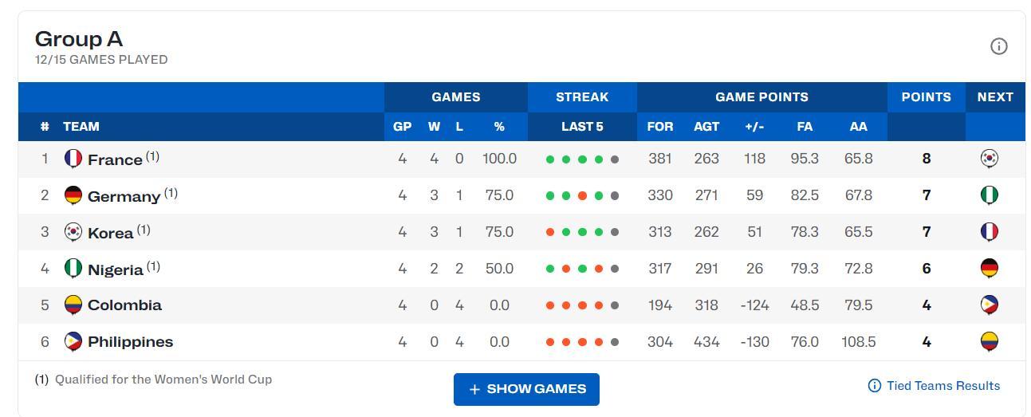
Task: Click the LAST 5 streak column header
Action: 582,127
